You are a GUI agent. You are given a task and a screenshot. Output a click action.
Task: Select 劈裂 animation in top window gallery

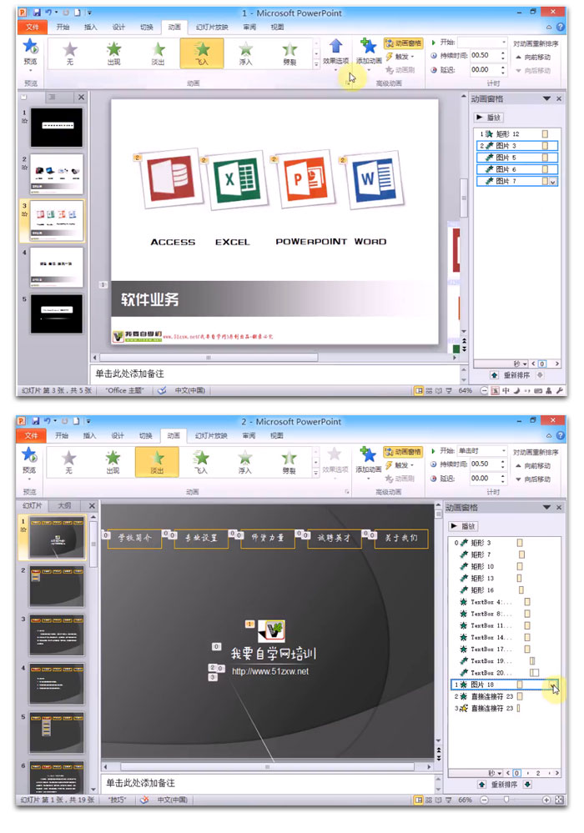click(289, 53)
